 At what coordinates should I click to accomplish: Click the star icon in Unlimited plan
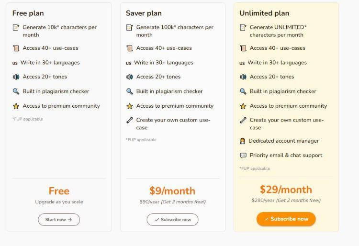pos(243,106)
